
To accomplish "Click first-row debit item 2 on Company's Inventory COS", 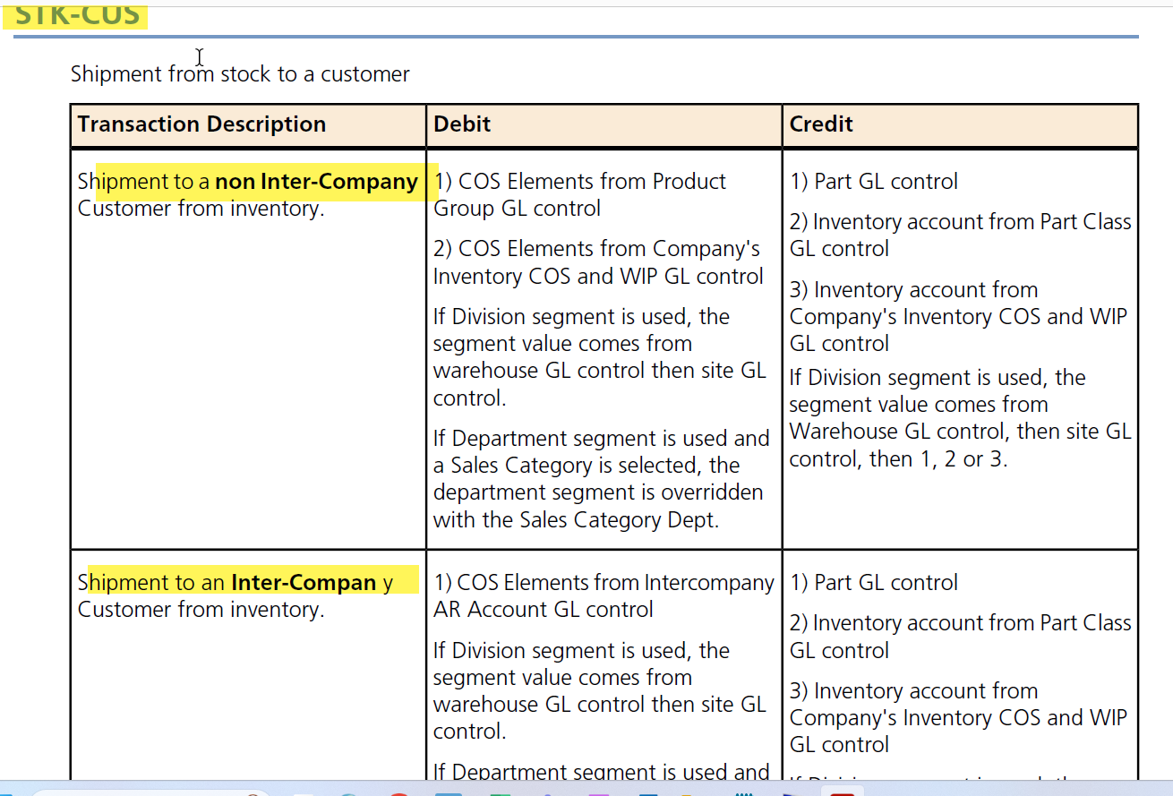I will [x=598, y=262].
